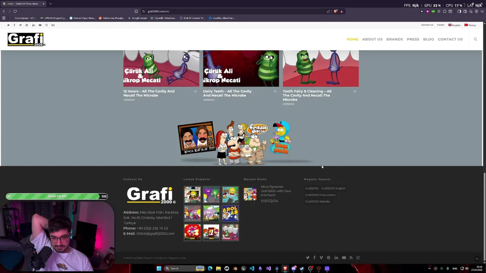Go to HOME in site navigation
Screen dimensions: 486x273
coord(352,39)
